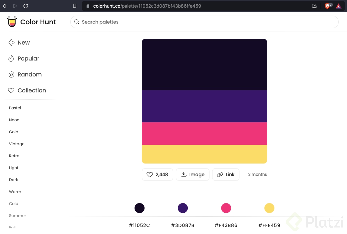The height and width of the screenshot is (234, 347).
Task: Click the address bar URL
Action: 147,6
